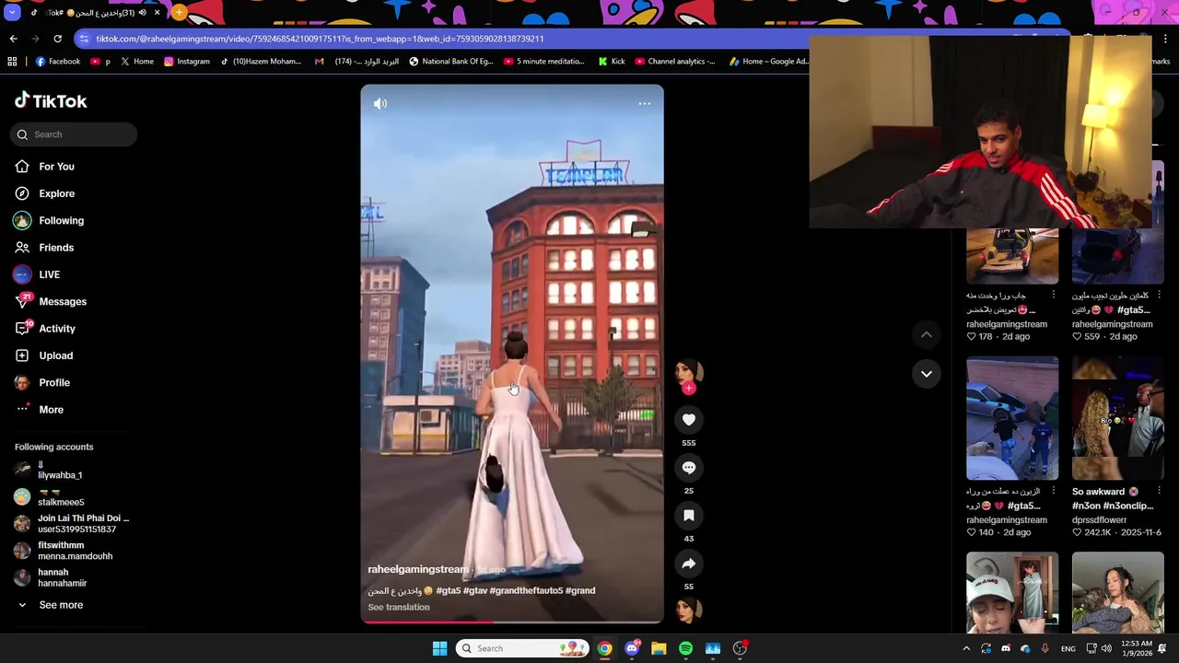Switch ENG keyboard language
This screenshot has width=1179, height=663.
point(1068,648)
